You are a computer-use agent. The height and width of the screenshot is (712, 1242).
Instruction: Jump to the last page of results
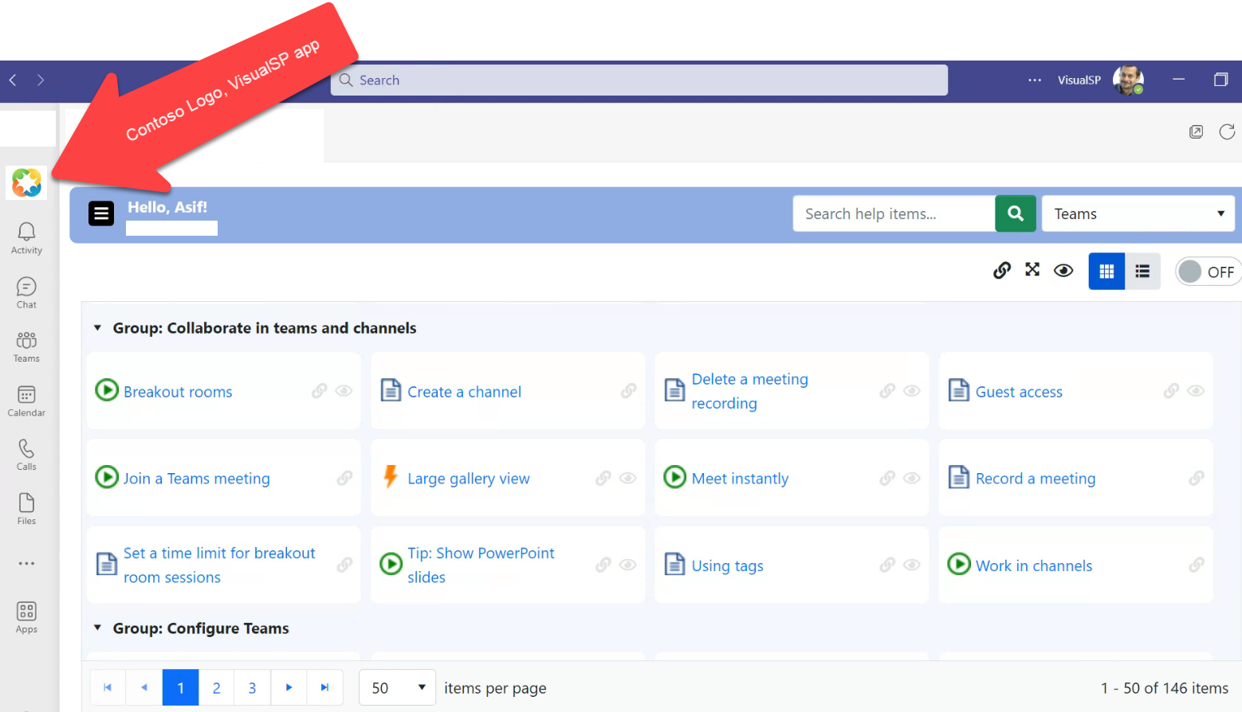(x=324, y=687)
